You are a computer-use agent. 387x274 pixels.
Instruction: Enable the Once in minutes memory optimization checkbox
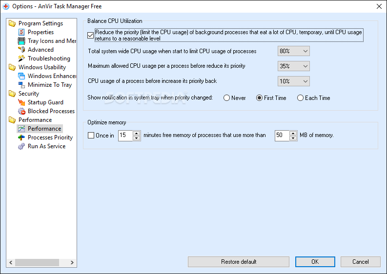click(91, 136)
